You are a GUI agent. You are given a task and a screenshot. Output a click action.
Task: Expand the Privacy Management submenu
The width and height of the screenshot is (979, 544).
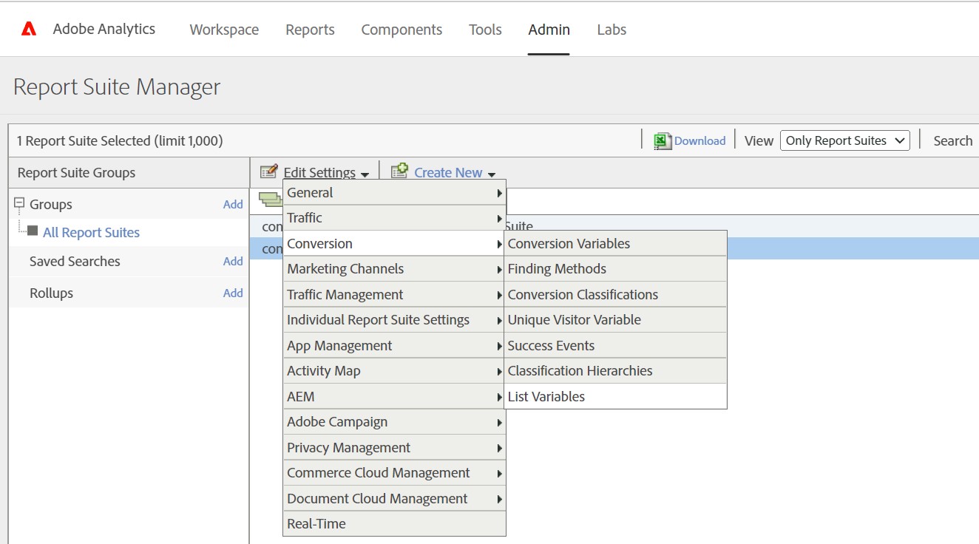pyautogui.click(x=394, y=447)
